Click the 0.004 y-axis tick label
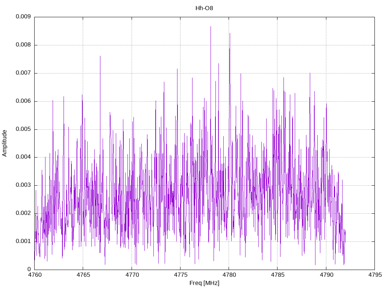 point(23,157)
